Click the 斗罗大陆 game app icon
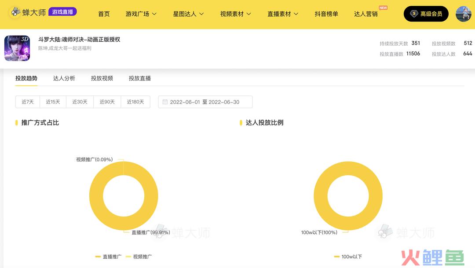This screenshot has height=268, width=475. [17, 48]
